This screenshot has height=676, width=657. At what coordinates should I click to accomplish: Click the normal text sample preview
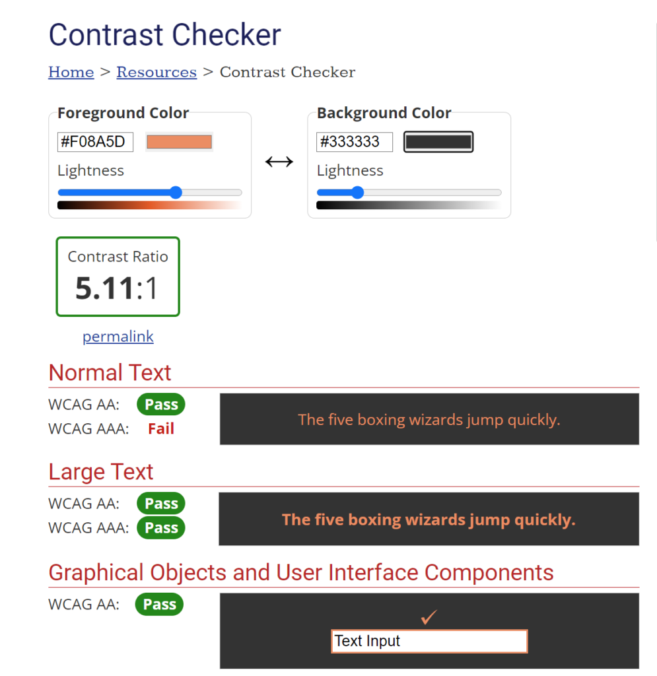(429, 419)
